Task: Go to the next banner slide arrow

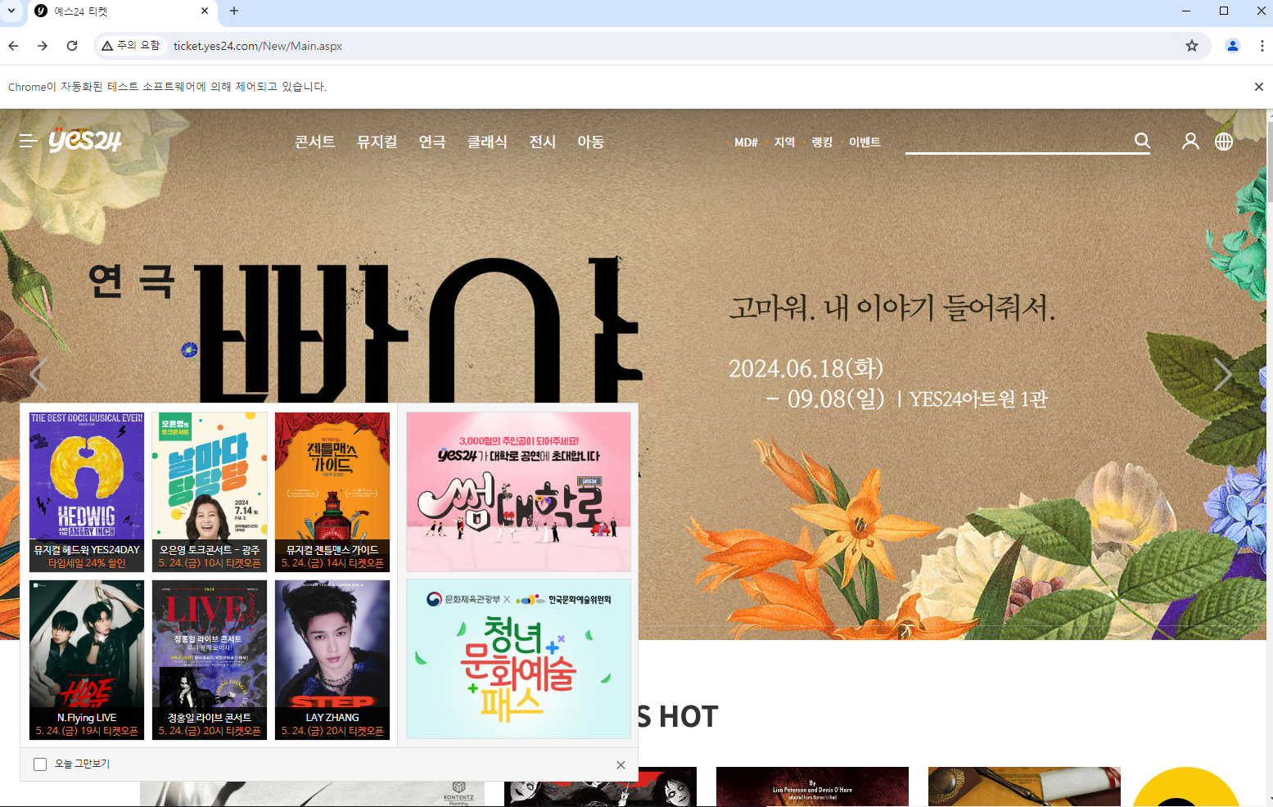Action: [1222, 375]
